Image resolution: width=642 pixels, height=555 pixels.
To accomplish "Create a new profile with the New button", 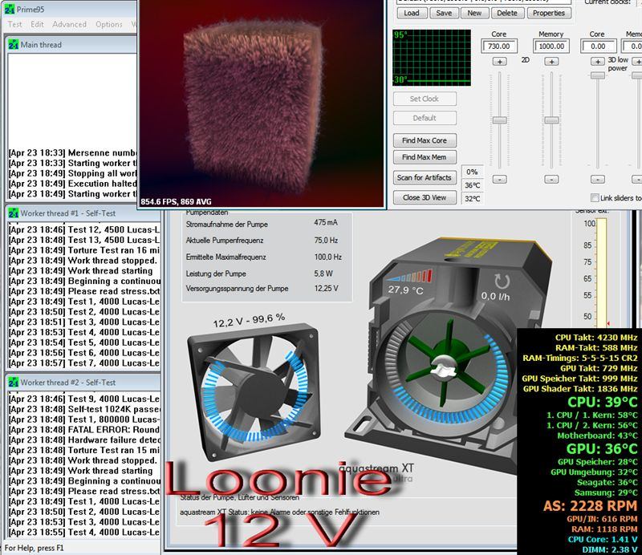I will pos(474,13).
